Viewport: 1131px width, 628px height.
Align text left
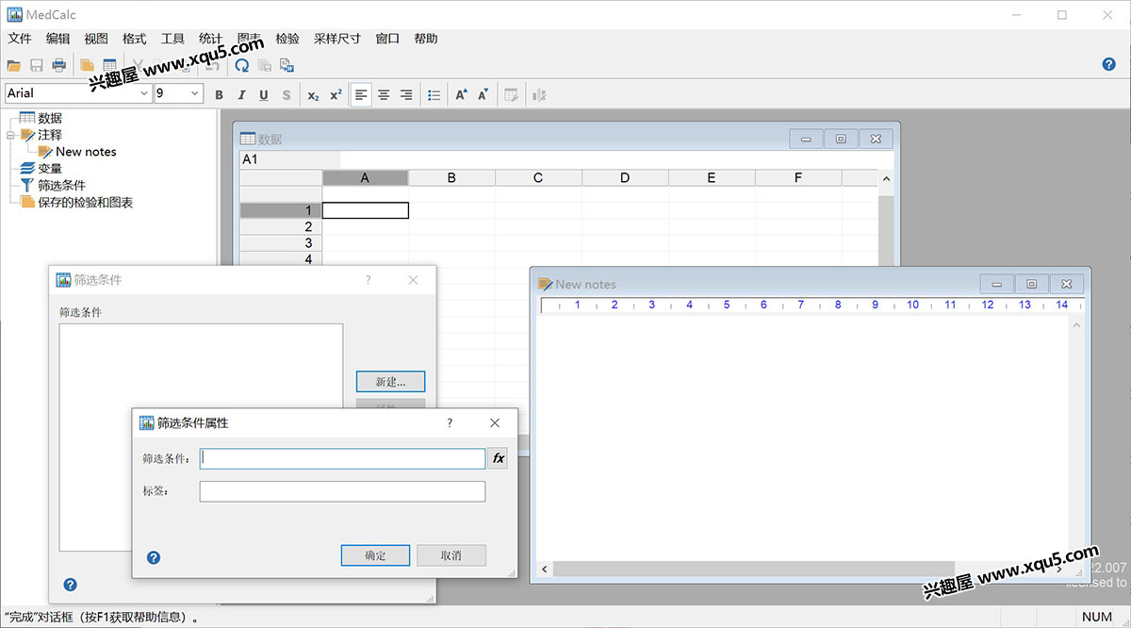(361, 95)
